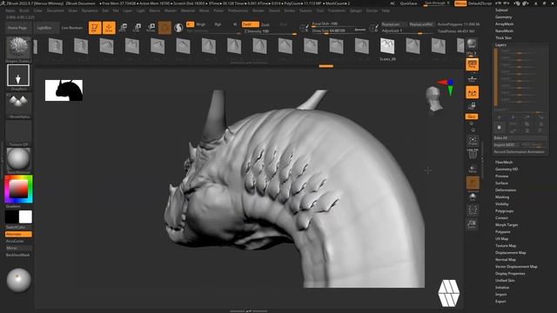Open the Help menu
Image resolution: width=557 pixels, height=313 pixels.
pyautogui.click(x=386, y=10)
